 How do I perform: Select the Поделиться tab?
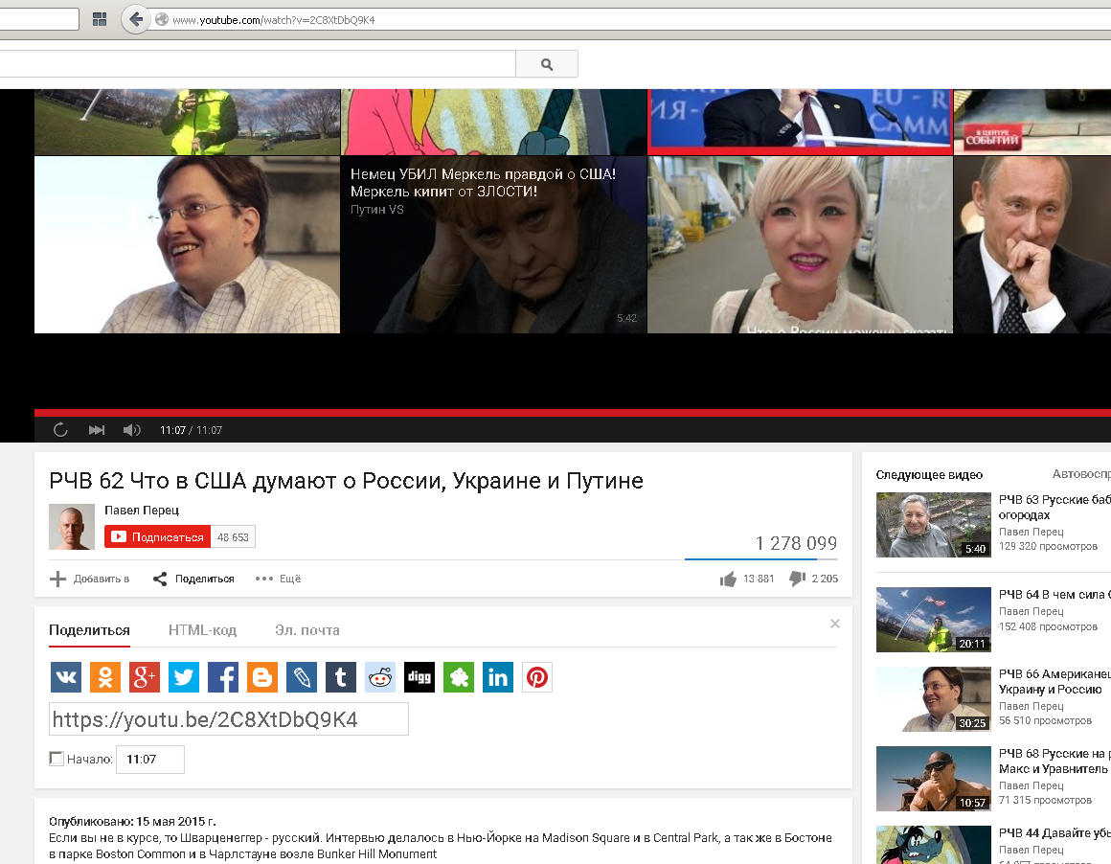(x=89, y=630)
